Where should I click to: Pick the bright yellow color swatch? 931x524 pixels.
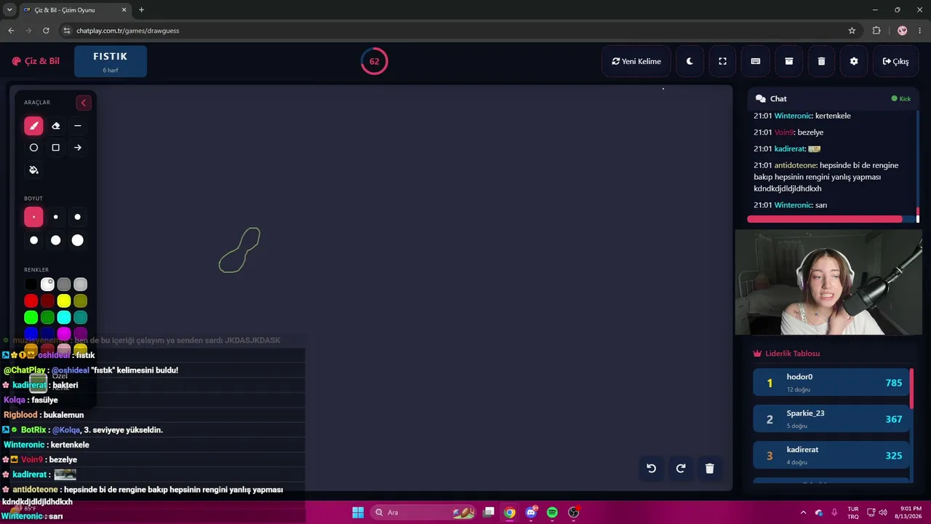(x=64, y=301)
